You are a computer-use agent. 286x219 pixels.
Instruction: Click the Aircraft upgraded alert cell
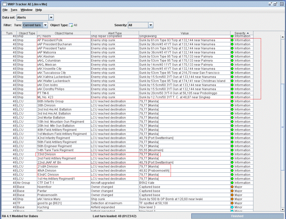click(x=115, y=183)
